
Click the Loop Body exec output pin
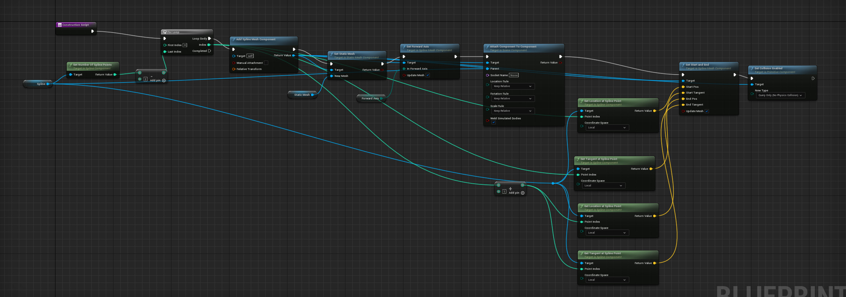coord(209,38)
